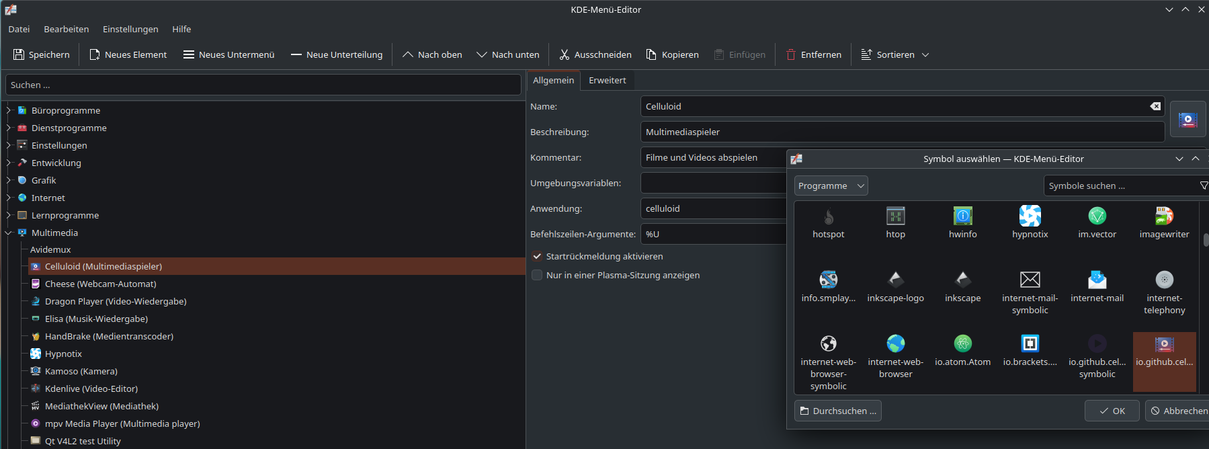
Task: Open the Sortieren dropdown menu
Action: 894,54
